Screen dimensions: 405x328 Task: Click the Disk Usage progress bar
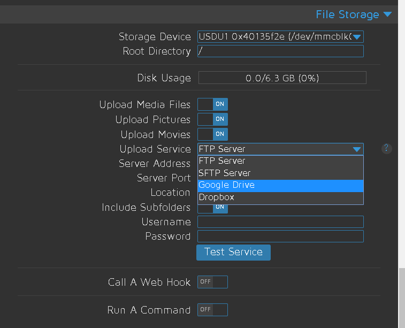point(282,78)
